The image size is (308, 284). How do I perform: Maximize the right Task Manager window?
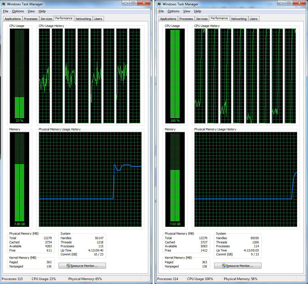(x=289, y=3)
